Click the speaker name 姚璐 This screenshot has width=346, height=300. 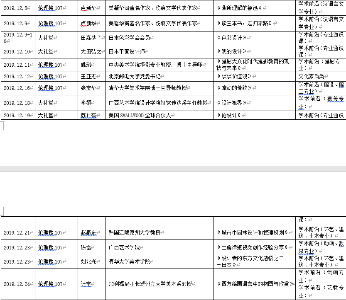coord(86,65)
